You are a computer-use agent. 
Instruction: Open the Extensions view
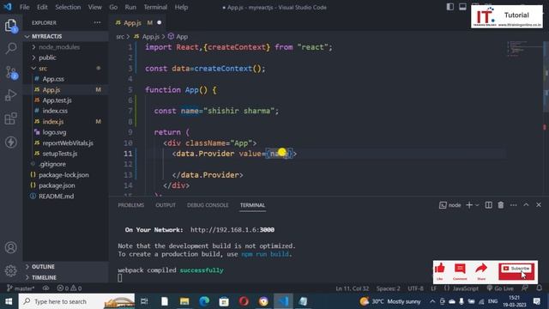[x=11, y=118]
